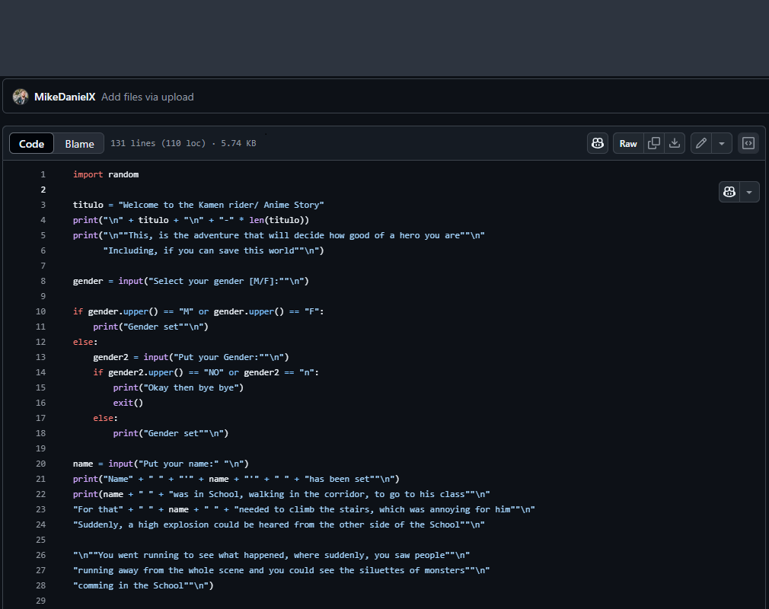Click MikeDanielX's avatar
Viewport: 769px width, 609px height.
tap(21, 97)
